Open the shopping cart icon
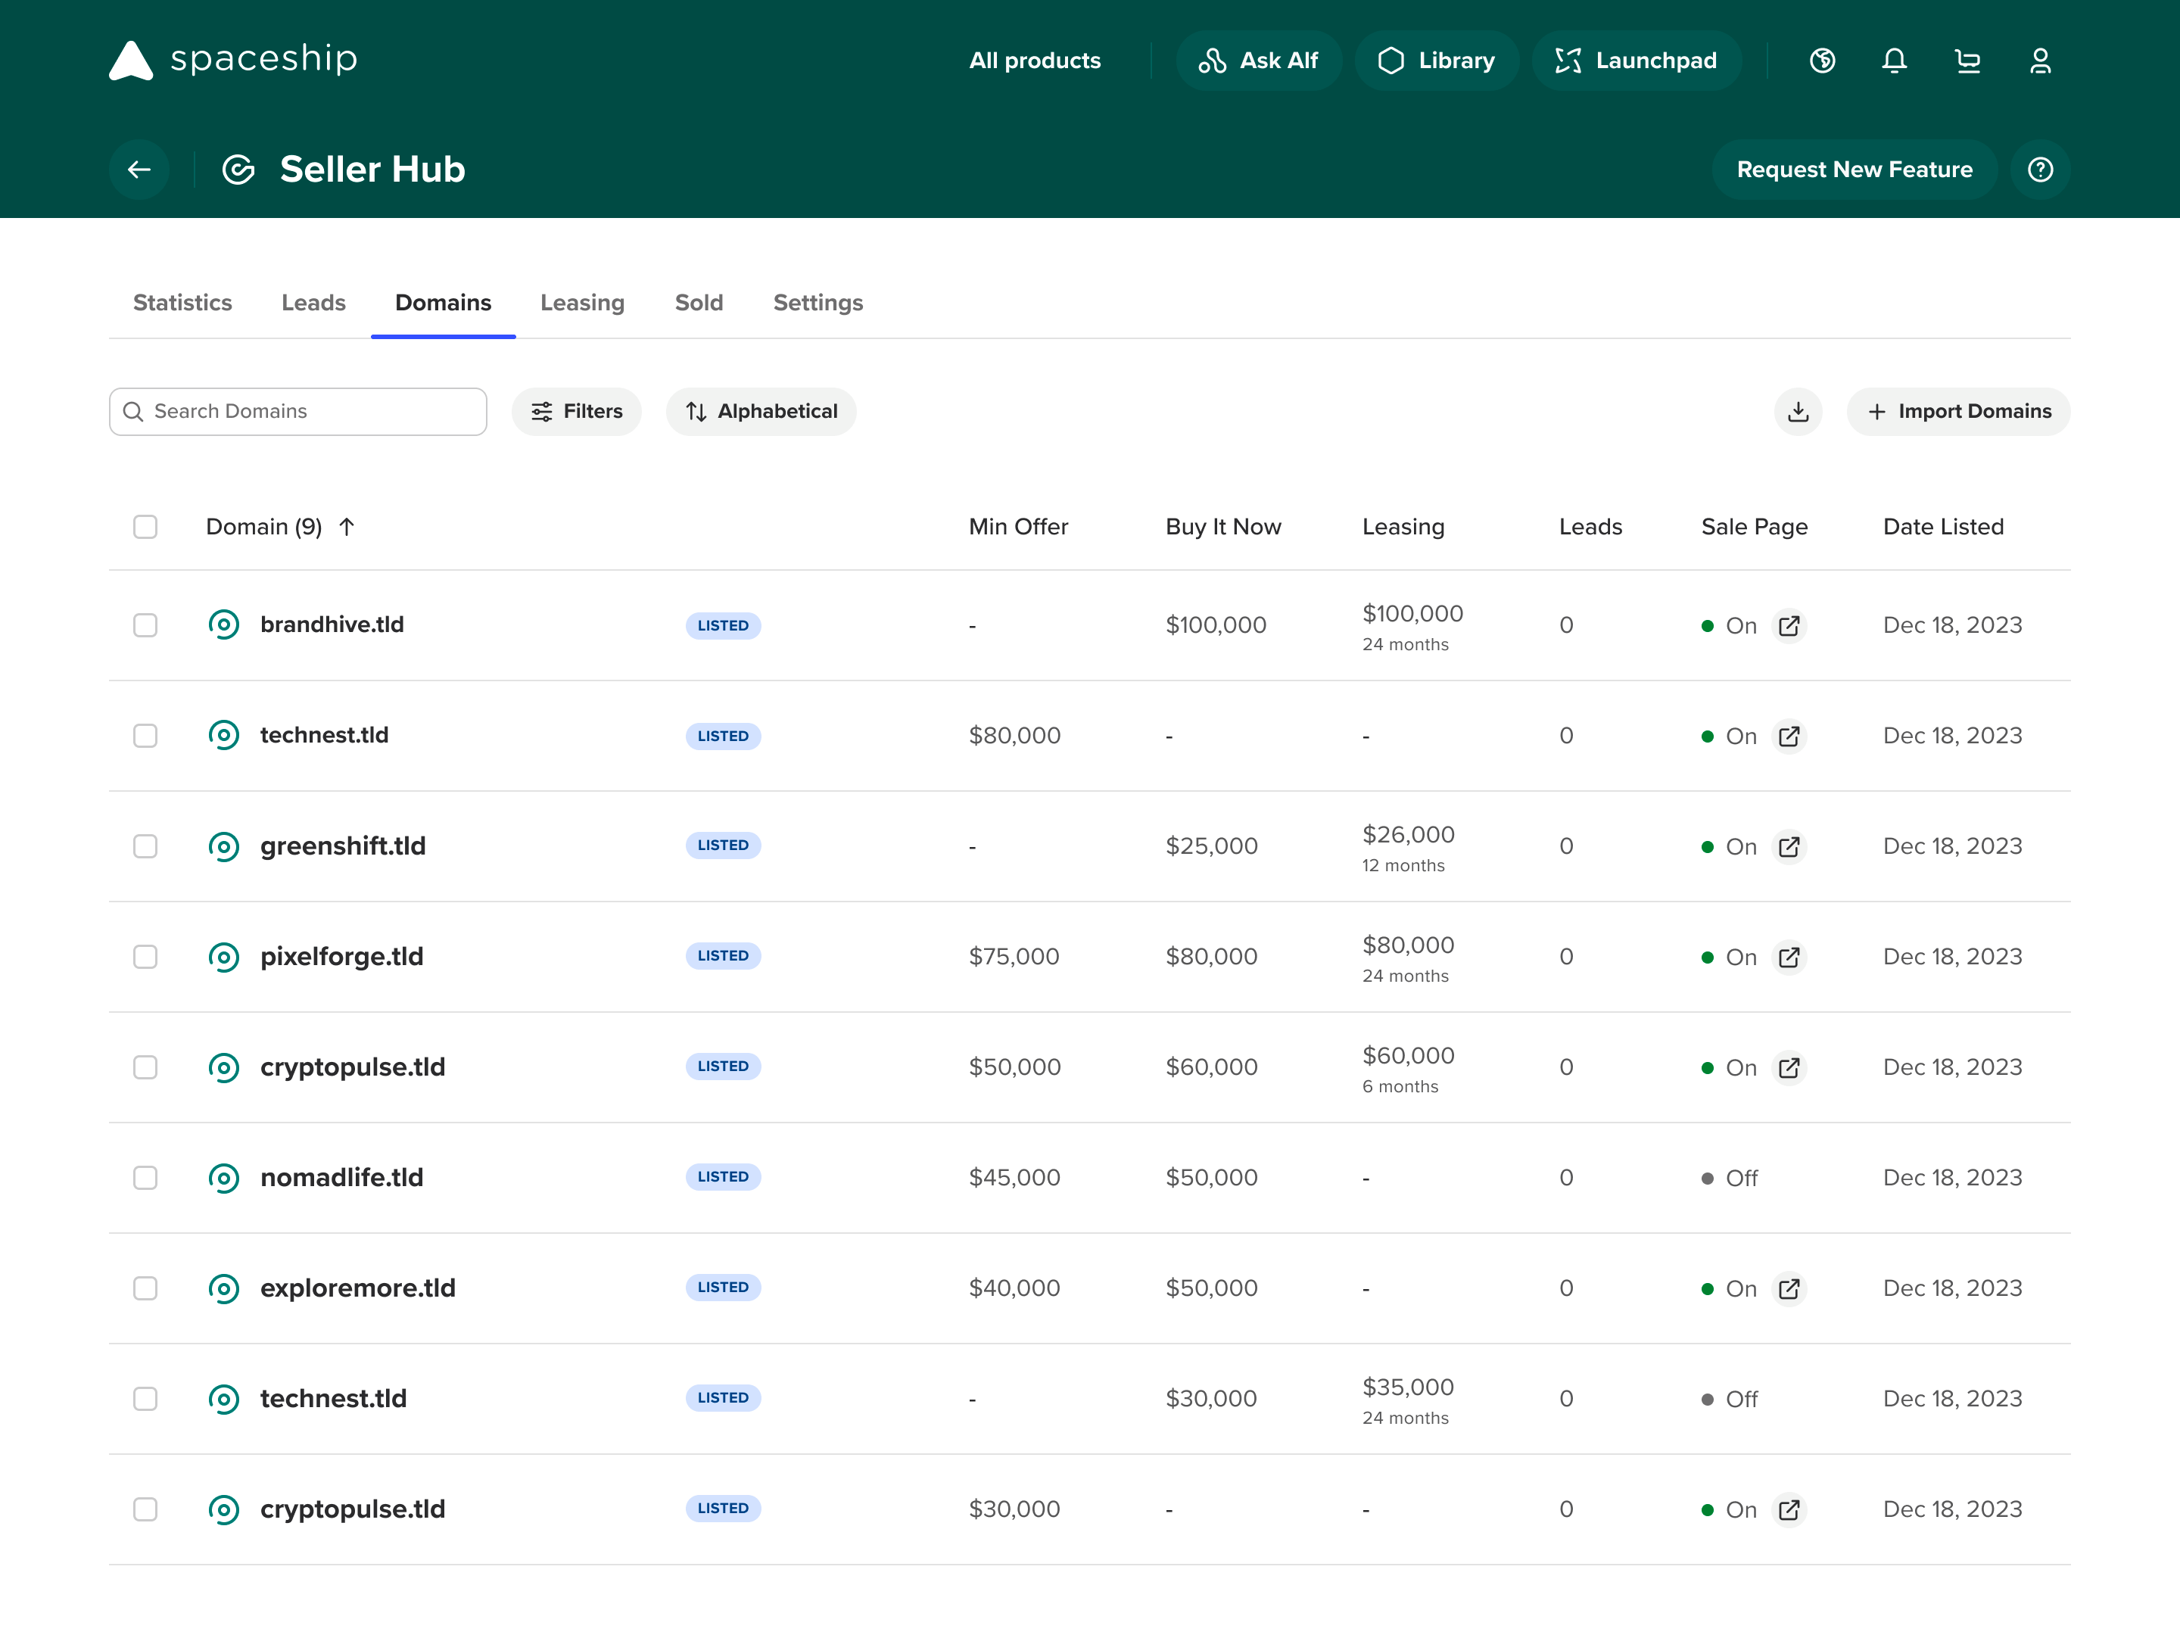Screen dimensions: 2180x1635 [1967, 61]
